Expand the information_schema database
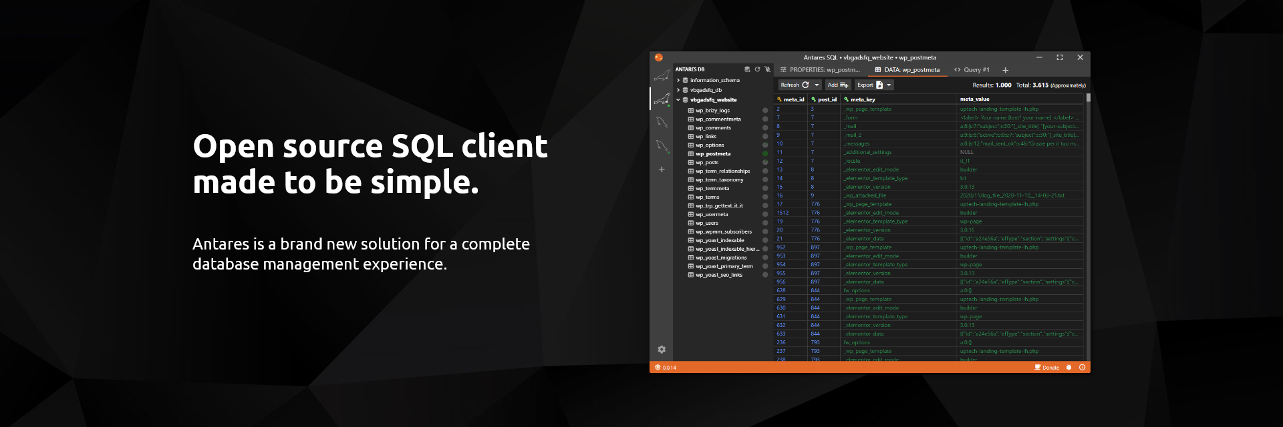1283x427 pixels. pyautogui.click(x=678, y=80)
